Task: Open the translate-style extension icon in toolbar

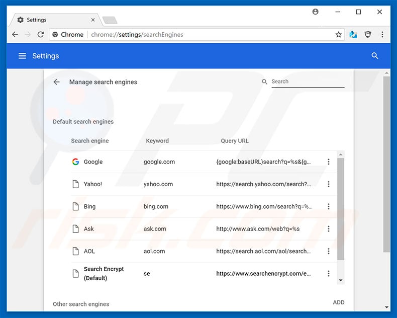Action: tap(353, 35)
